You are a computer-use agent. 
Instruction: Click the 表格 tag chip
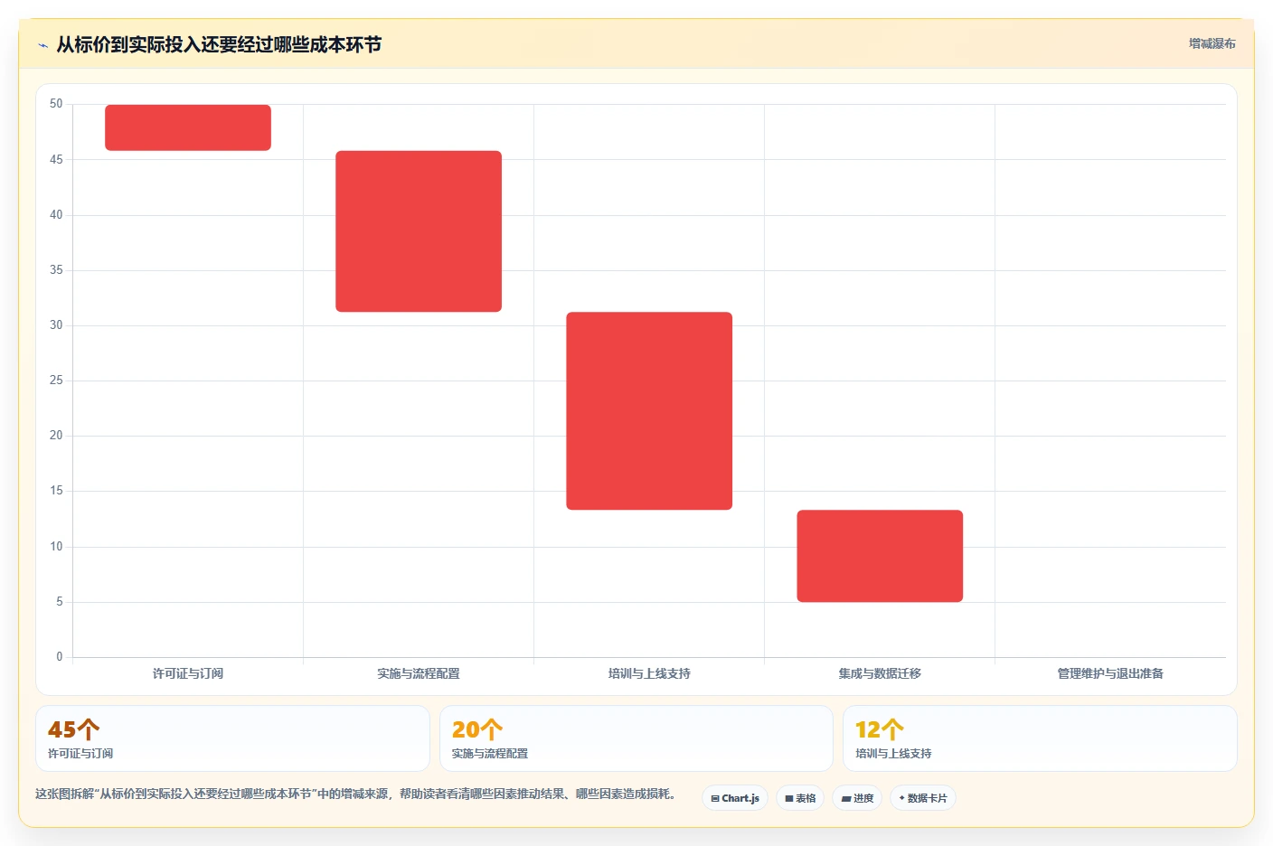[x=800, y=798]
